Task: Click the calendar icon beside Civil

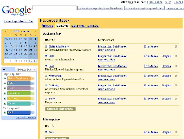Action: (x=46, y=66)
